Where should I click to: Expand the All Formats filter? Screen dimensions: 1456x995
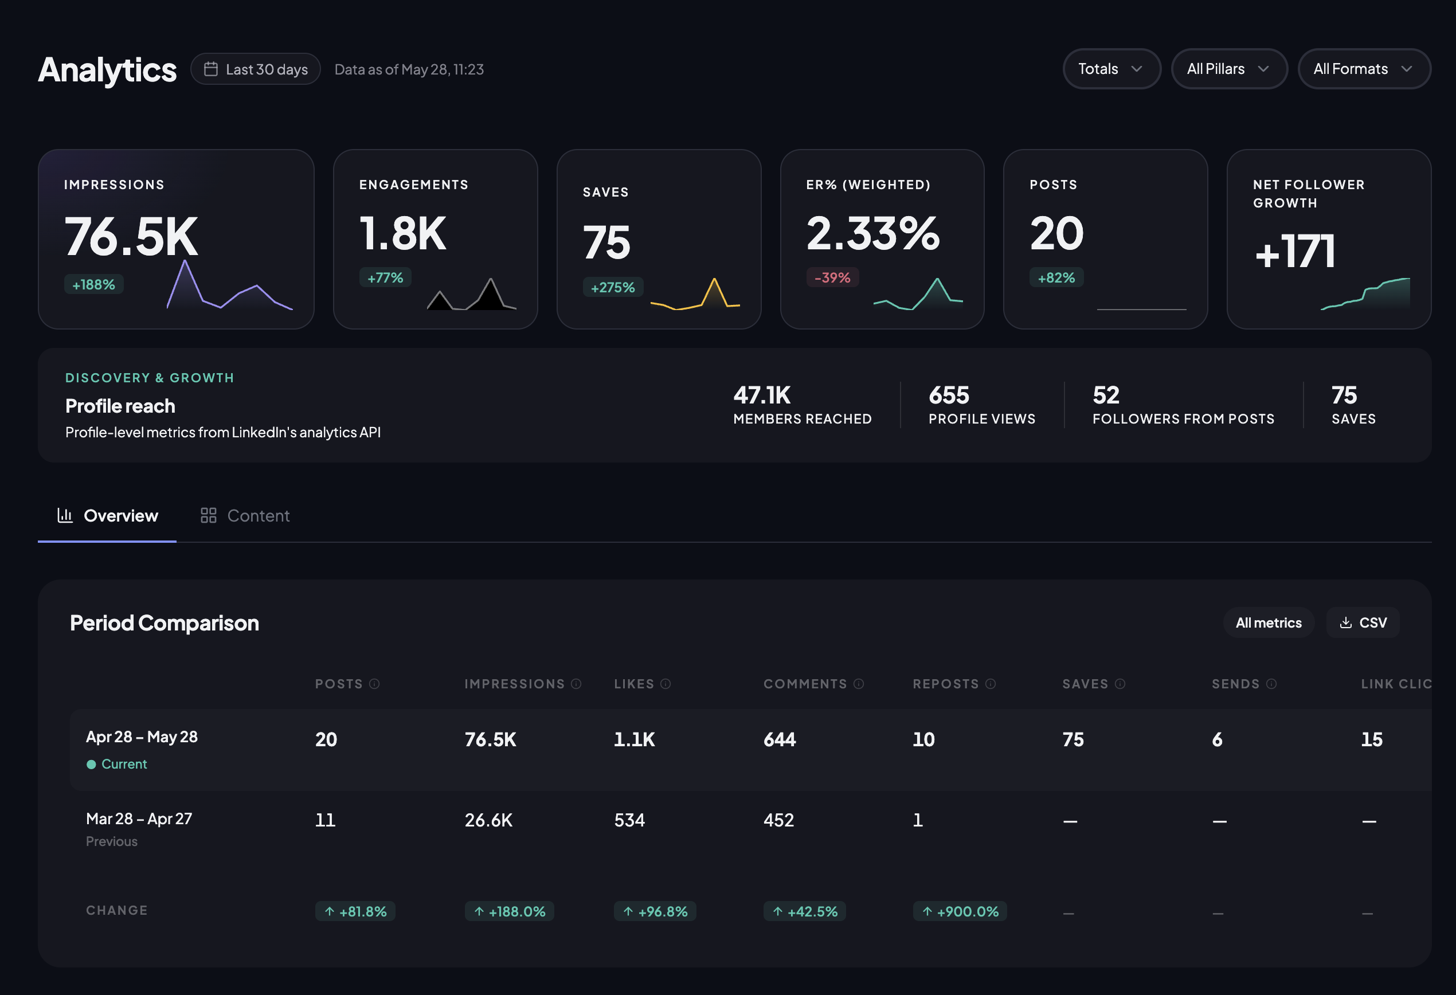click(1364, 69)
